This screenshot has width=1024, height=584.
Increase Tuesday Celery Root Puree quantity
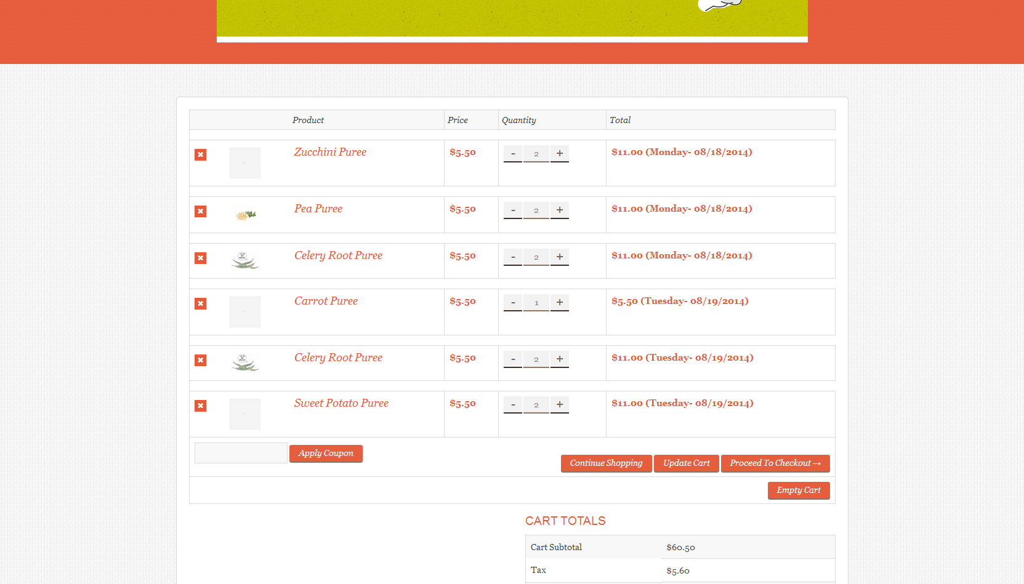point(560,359)
